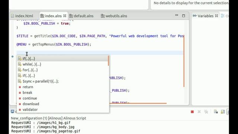Click the $TITLE = getTitle code line

coord(100,36)
